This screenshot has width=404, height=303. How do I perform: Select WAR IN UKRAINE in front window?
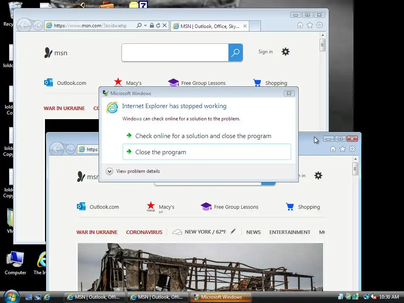[x=97, y=232]
